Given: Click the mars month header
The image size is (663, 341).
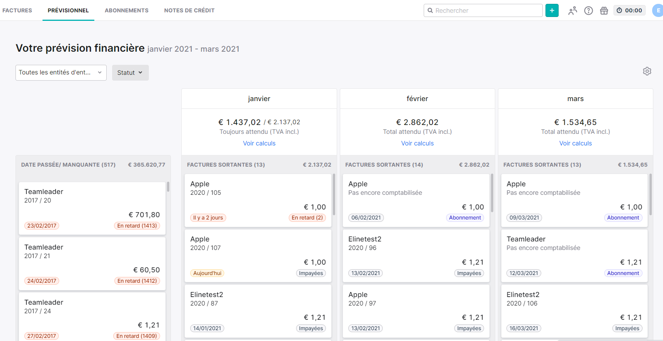Looking at the screenshot, I should click(575, 99).
